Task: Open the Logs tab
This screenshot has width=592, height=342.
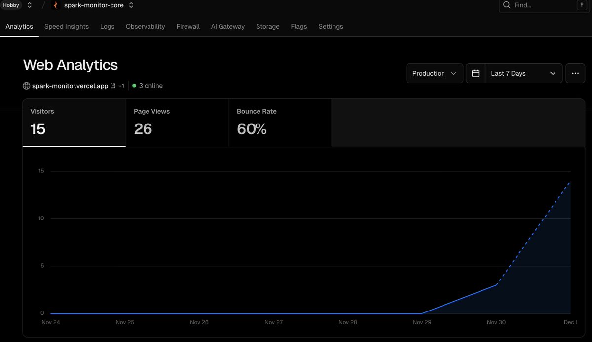Action: [x=107, y=26]
